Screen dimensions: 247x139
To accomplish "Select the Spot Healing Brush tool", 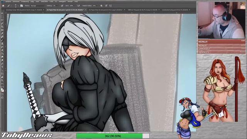I will pos(2,37).
